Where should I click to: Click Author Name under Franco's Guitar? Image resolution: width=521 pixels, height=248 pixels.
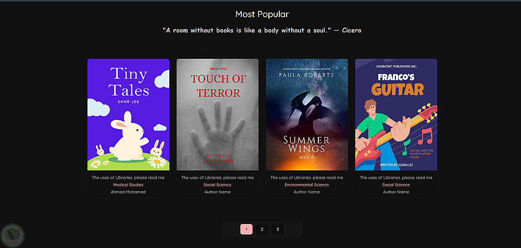[396, 192]
